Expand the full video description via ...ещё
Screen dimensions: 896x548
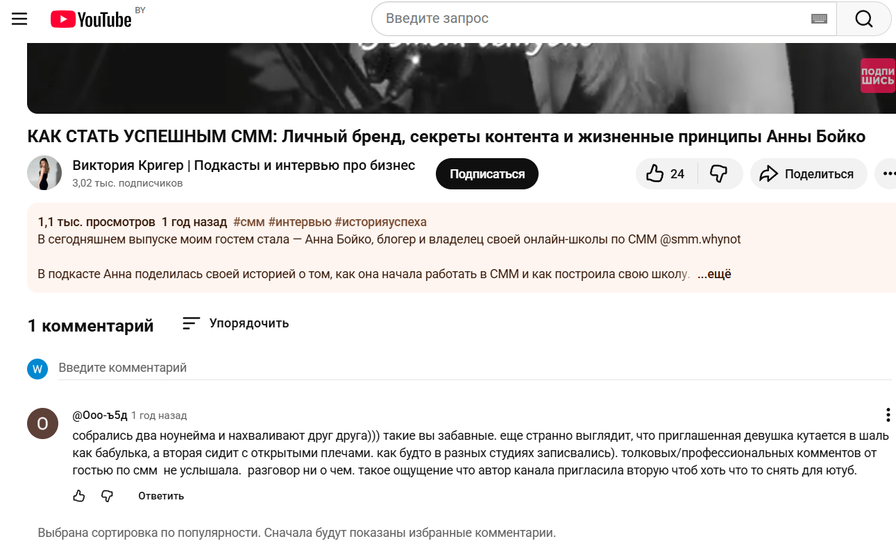point(714,273)
